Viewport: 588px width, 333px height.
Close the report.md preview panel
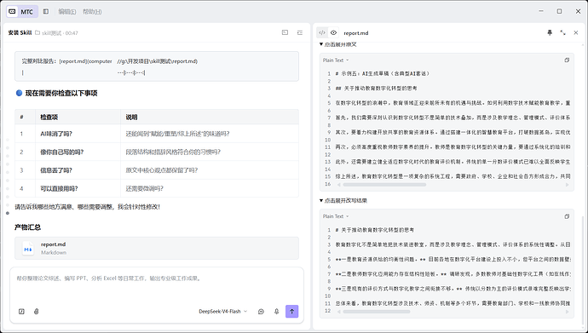576,32
